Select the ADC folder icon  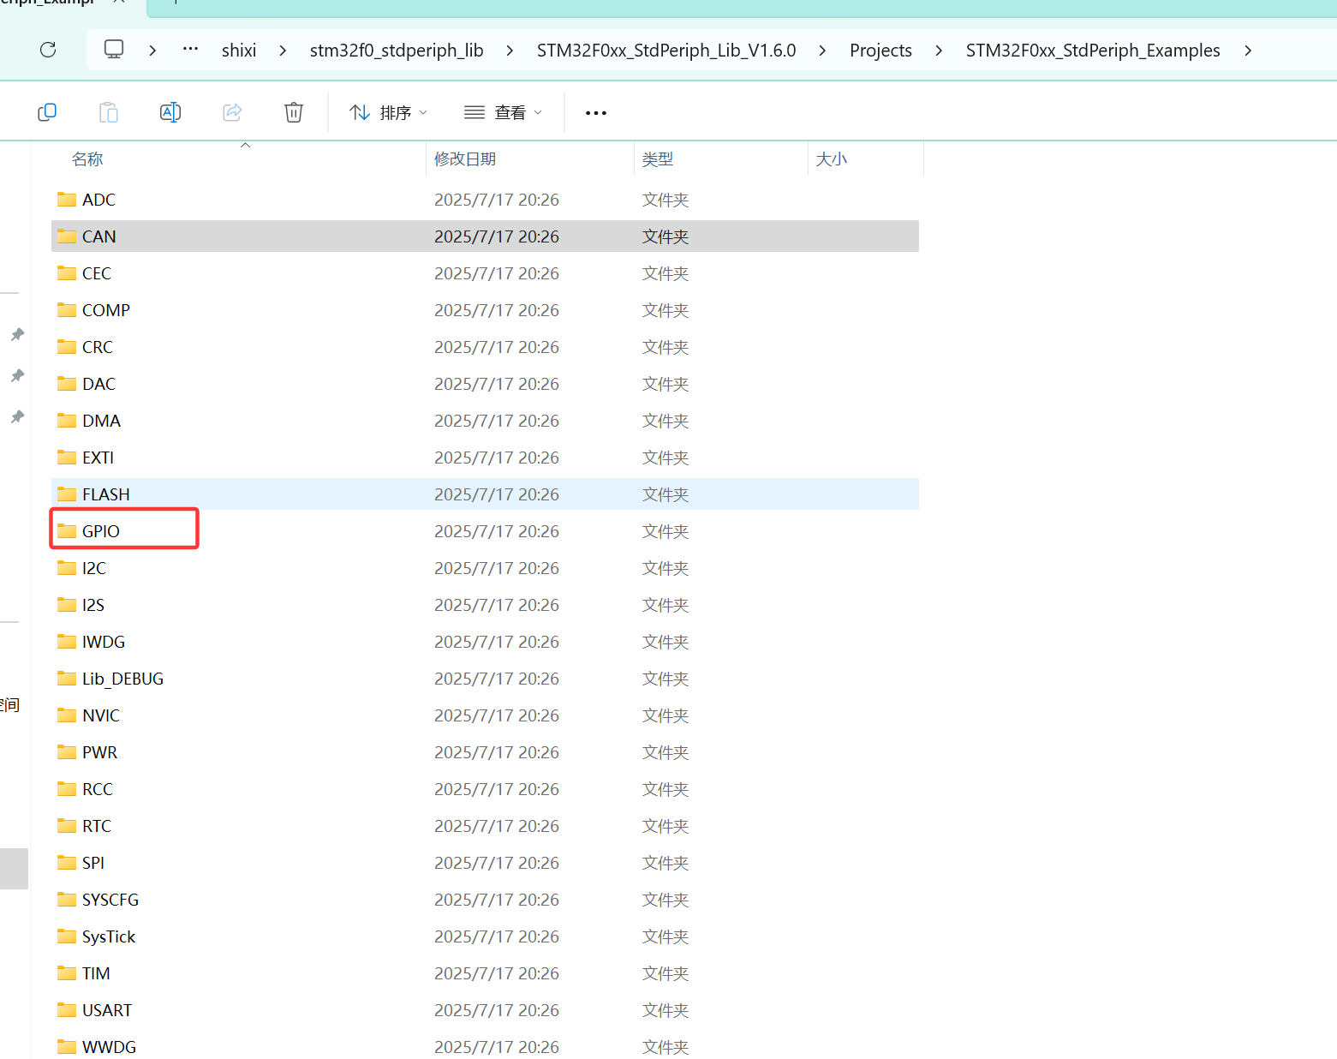coord(67,200)
